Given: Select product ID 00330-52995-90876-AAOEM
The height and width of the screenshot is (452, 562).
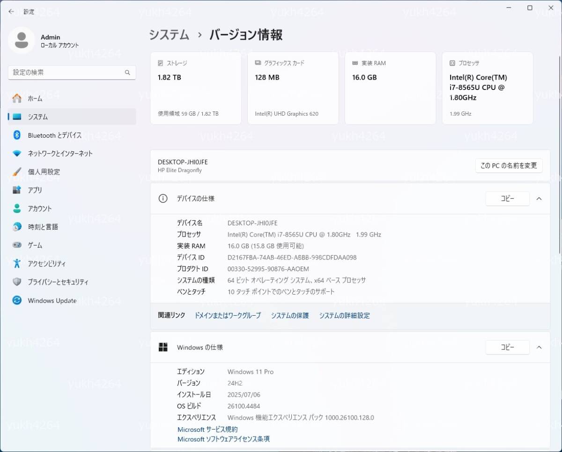Looking at the screenshot, I should tap(268, 269).
